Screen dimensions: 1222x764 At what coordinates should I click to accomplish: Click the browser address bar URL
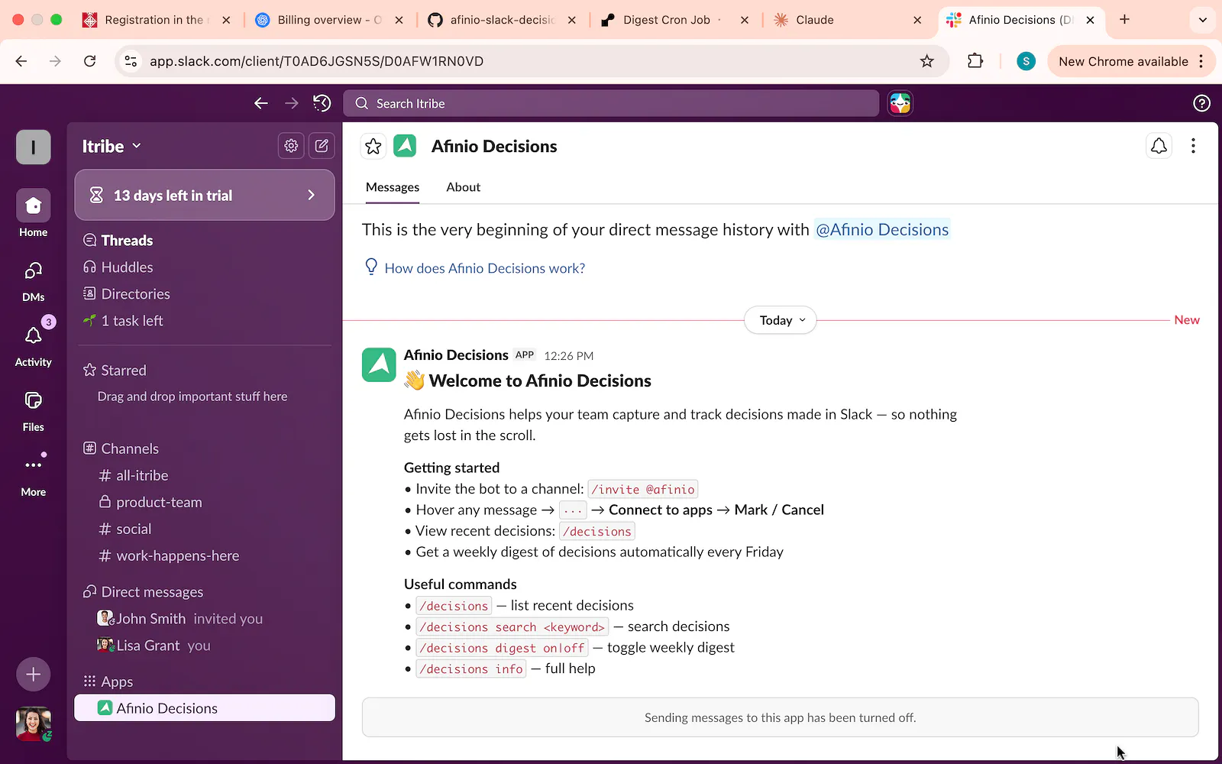(x=316, y=61)
